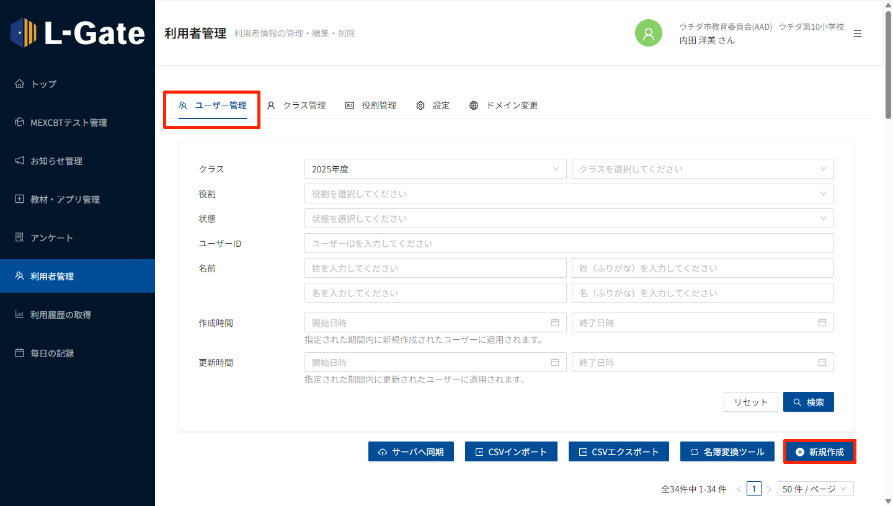
Task: Click the 検索 search button
Action: (x=808, y=402)
